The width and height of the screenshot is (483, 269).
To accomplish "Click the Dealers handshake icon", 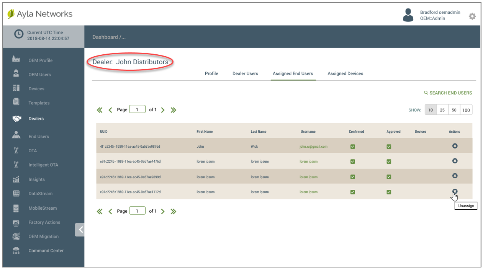I will pyautogui.click(x=16, y=119).
